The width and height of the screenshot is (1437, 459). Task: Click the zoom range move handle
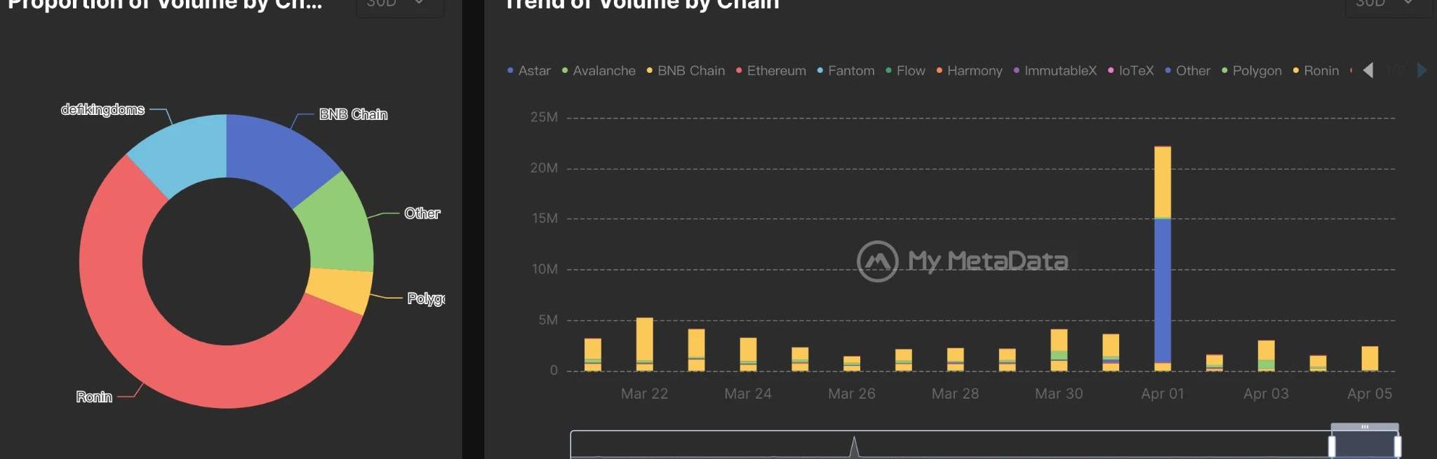click(1365, 427)
